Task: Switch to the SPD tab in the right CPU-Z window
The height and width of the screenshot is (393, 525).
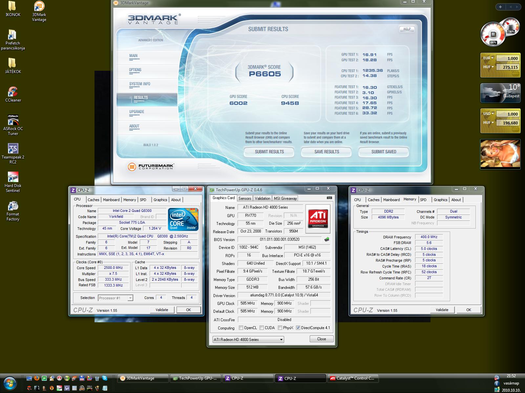Action: pos(423,200)
